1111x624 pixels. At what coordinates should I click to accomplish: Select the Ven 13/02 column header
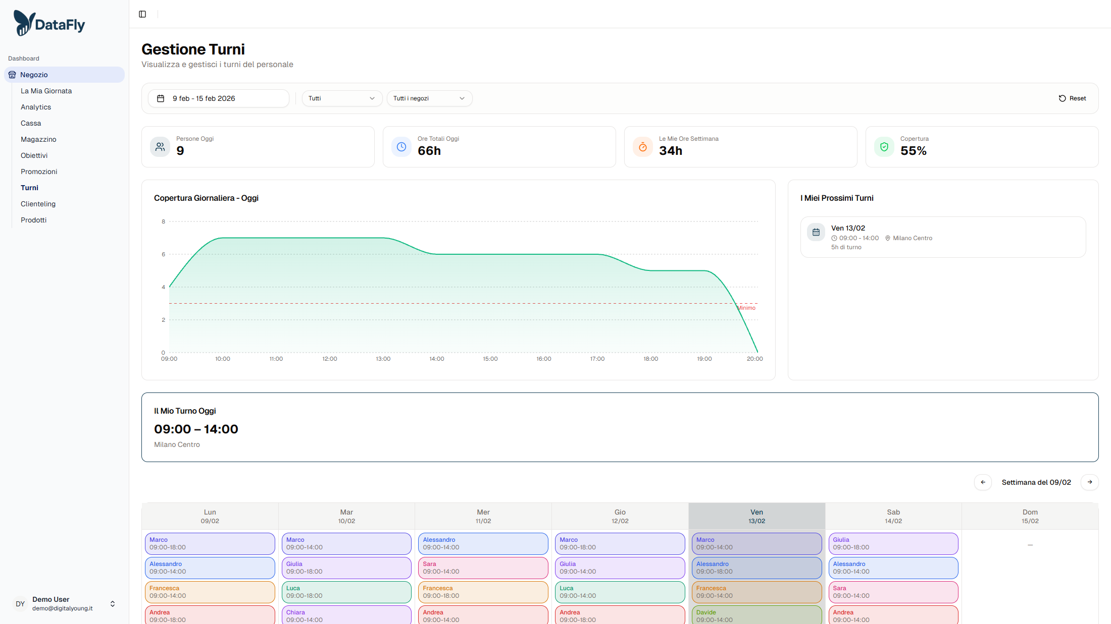tap(756, 516)
